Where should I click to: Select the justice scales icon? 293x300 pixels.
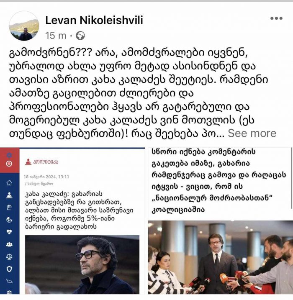pyautogui.click(x=9, y=256)
